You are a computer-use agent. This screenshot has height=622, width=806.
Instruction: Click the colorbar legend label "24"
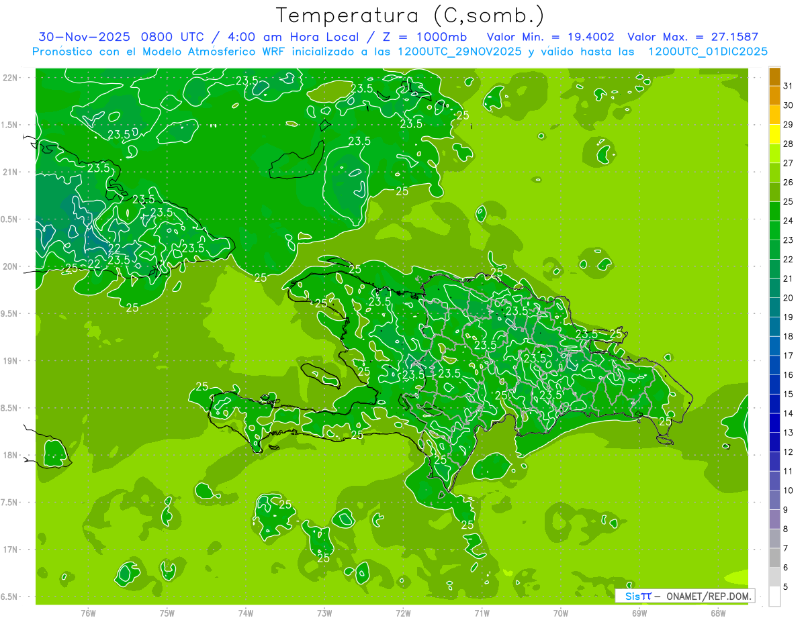tap(788, 221)
